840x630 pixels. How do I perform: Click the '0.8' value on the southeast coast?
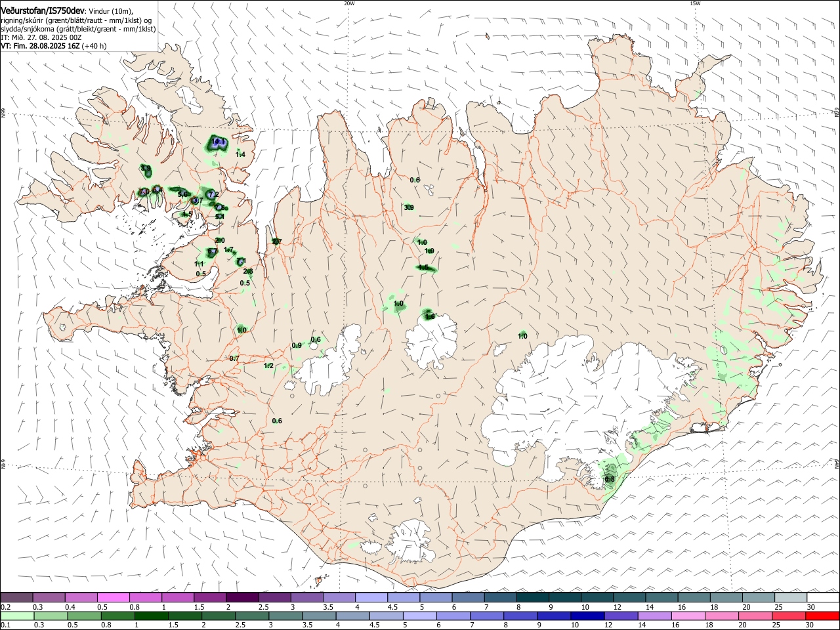tap(610, 479)
